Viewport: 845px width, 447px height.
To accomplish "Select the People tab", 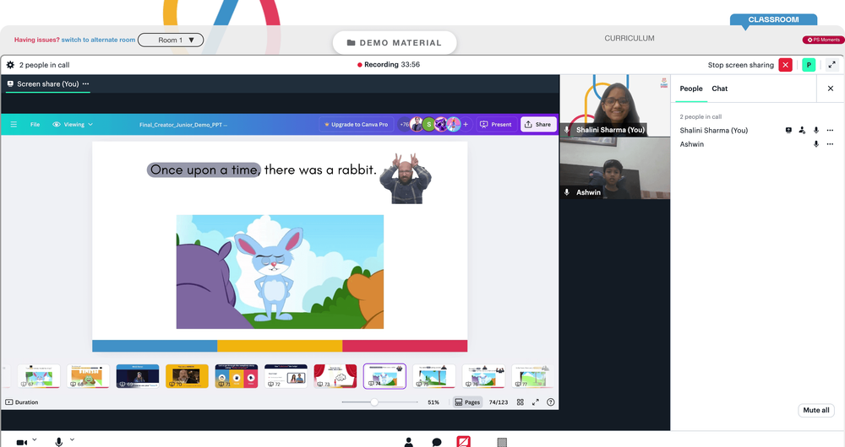I will coord(691,89).
